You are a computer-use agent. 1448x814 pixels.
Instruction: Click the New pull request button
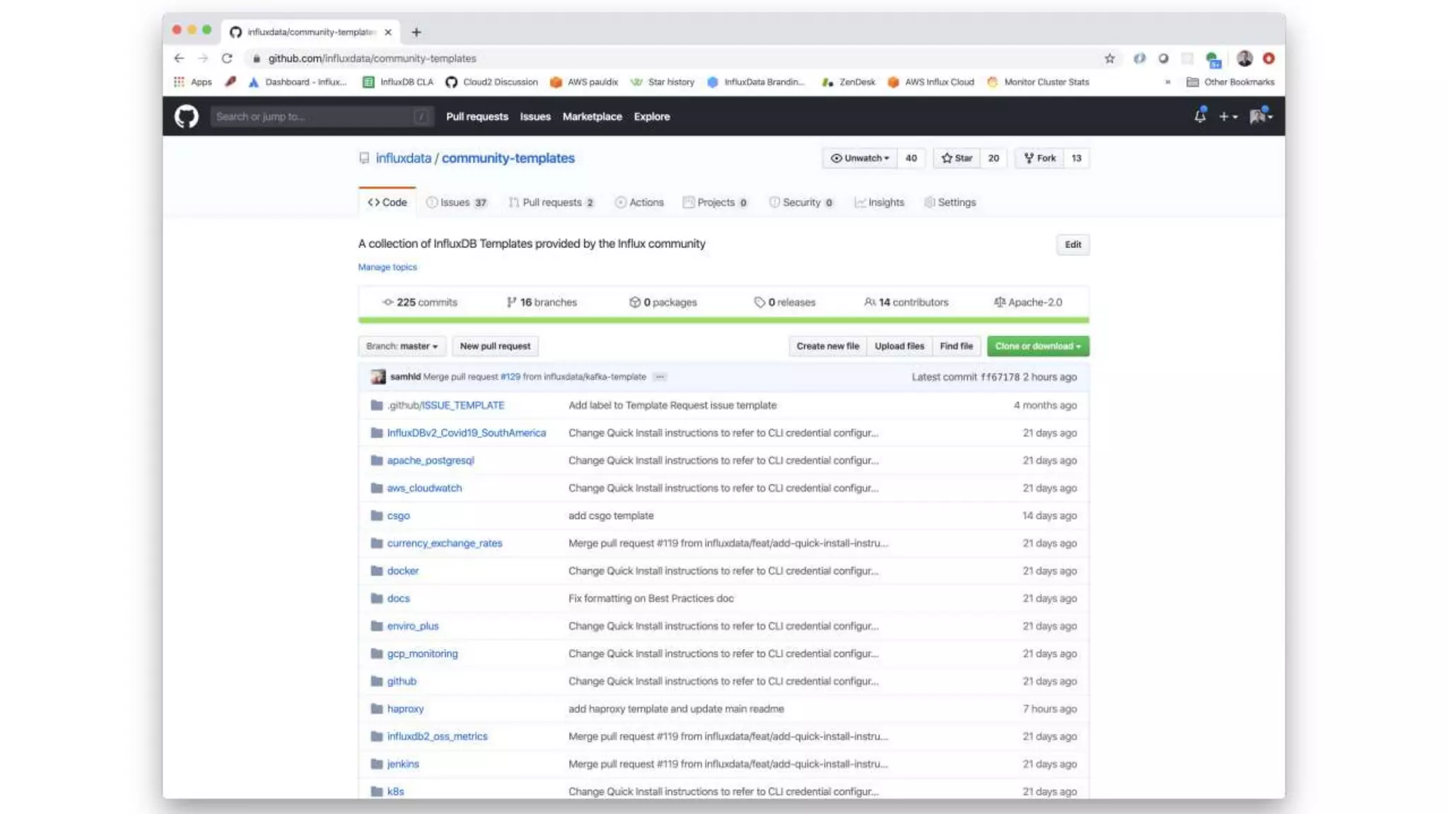coord(495,346)
